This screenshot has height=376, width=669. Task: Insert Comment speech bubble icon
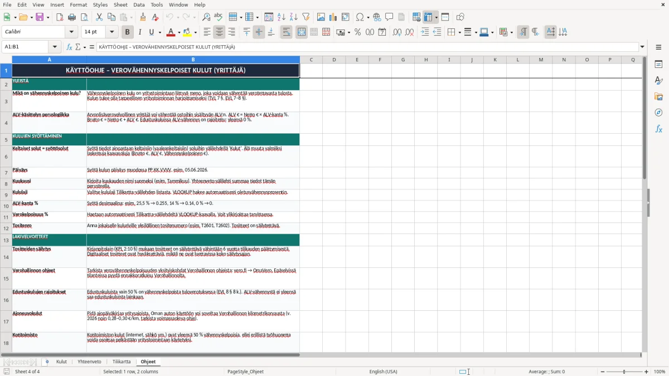389,17
